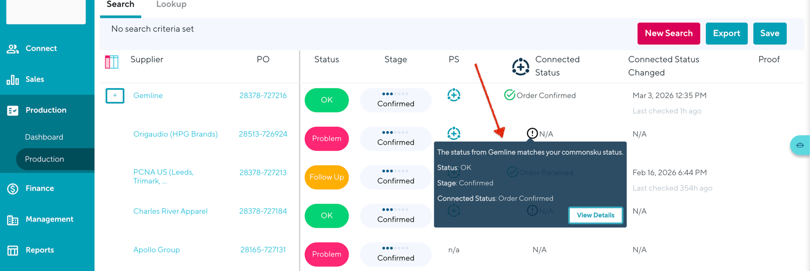Click the Status column header
810x271 pixels.
(326, 60)
